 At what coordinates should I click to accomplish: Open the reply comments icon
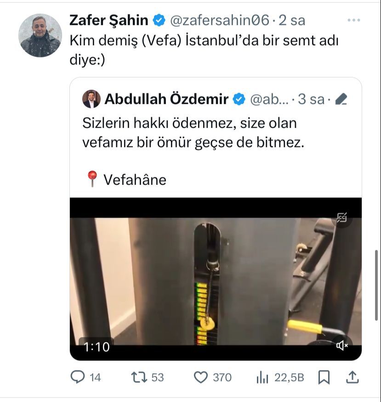click(x=78, y=377)
